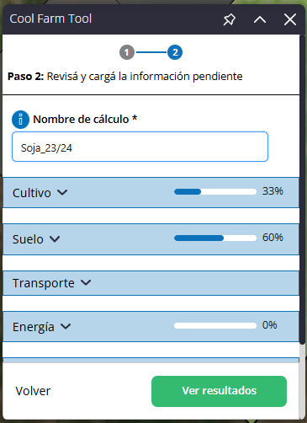Collapse the panel with the up chevron
307x423 pixels.
260,19
